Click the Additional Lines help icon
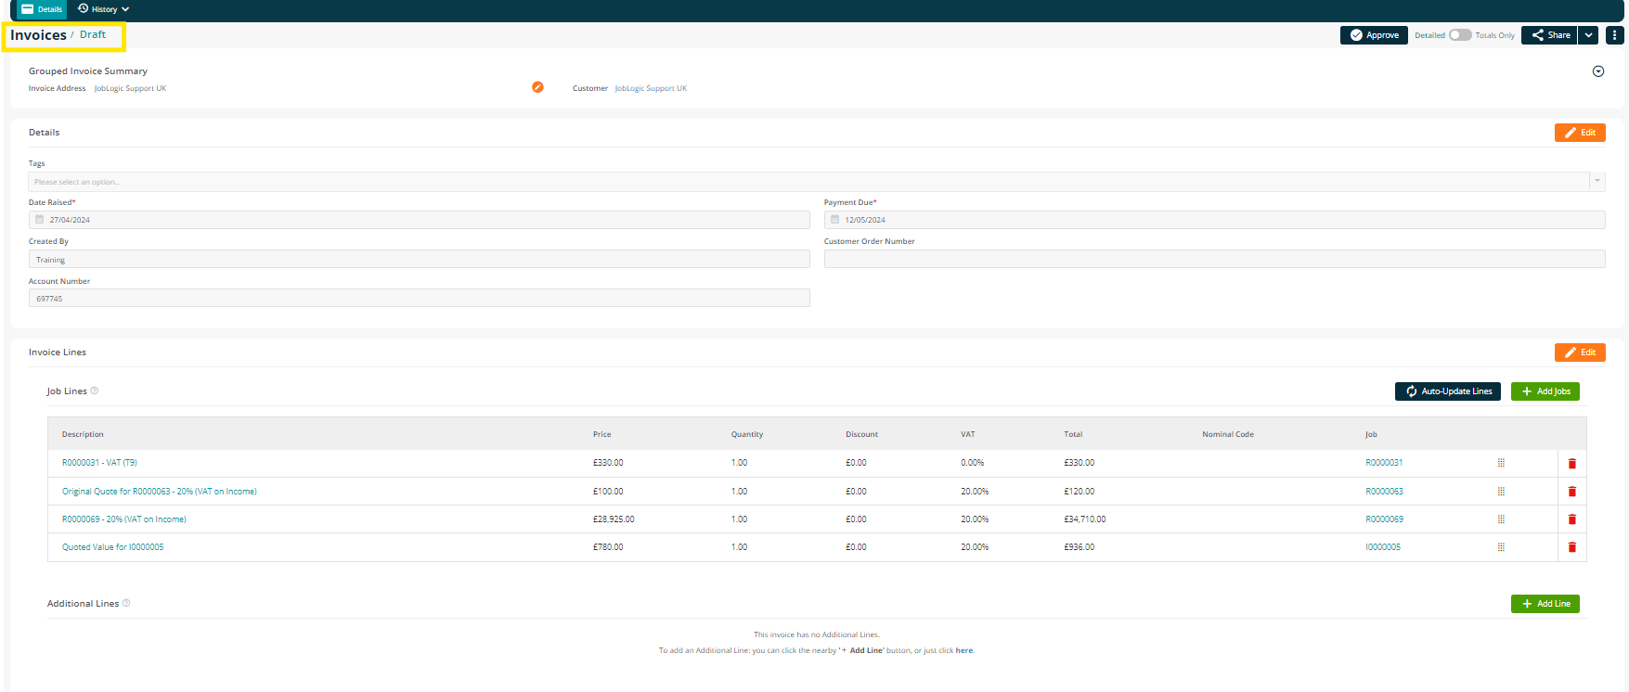 126,603
